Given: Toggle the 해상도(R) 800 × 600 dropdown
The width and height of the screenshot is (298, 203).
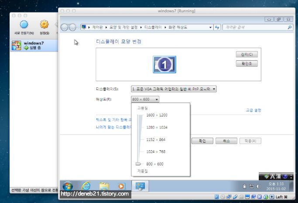Looking at the screenshot, I should pyautogui.click(x=145, y=99).
